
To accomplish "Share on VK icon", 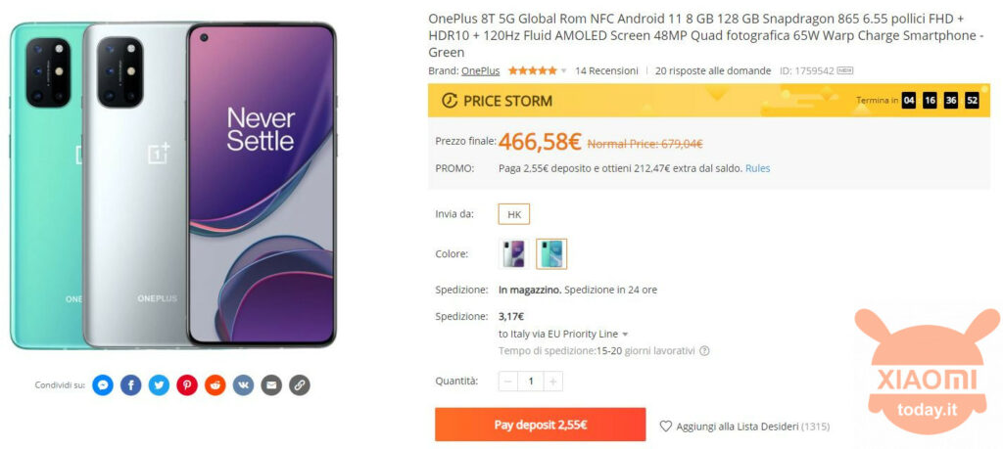I will pos(244,385).
